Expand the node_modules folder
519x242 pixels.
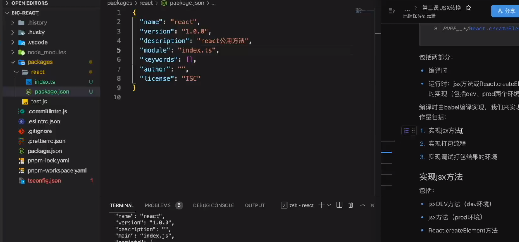[x=47, y=52]
